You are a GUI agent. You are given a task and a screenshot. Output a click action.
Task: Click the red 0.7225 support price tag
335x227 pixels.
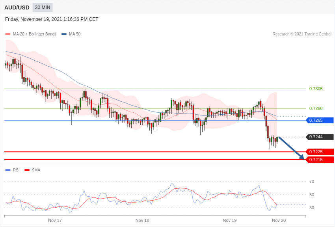(320, 152)
